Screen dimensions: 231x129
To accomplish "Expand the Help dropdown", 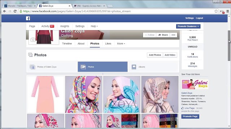I will pyautogui.click(x=94, y=26).
